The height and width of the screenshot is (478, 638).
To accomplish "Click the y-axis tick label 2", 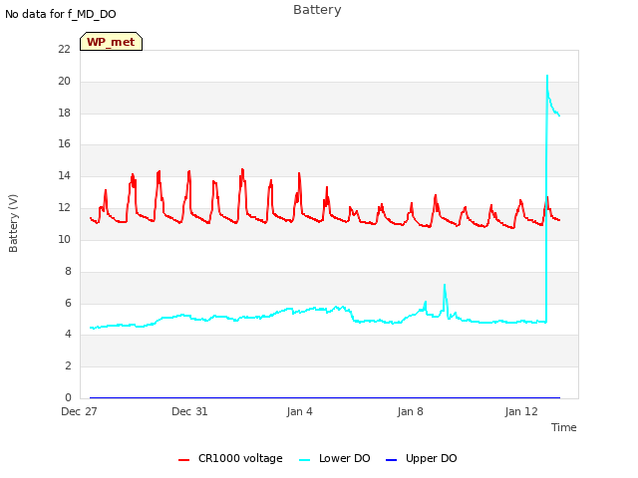I will pyautogui.click(x=68, y=365).
